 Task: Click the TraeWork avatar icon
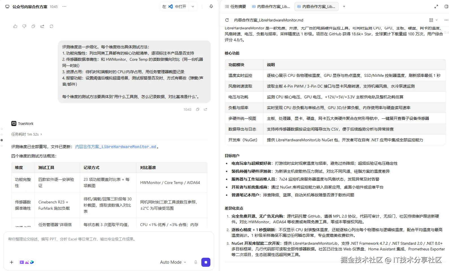(14, 123)
